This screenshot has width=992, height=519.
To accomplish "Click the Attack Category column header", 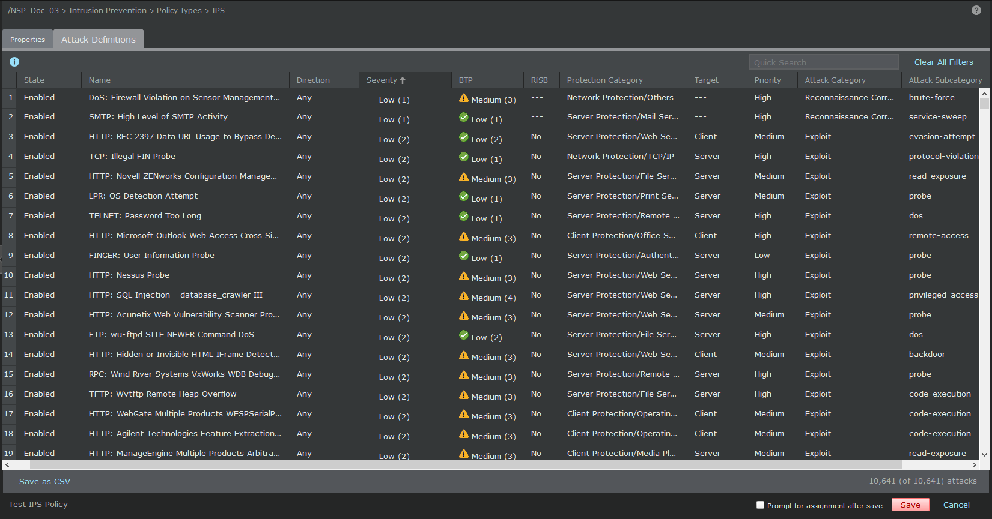I will pyautogui.click(x=835, y=80).
